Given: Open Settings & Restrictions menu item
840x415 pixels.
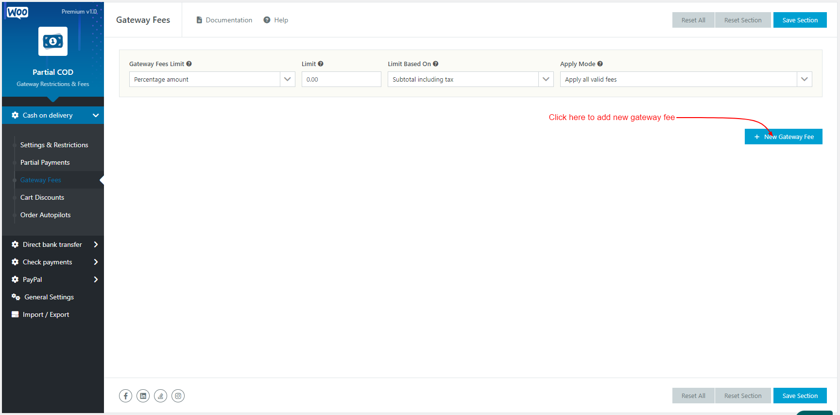Looking at the screenshot, I should click(x=54, y=145).
